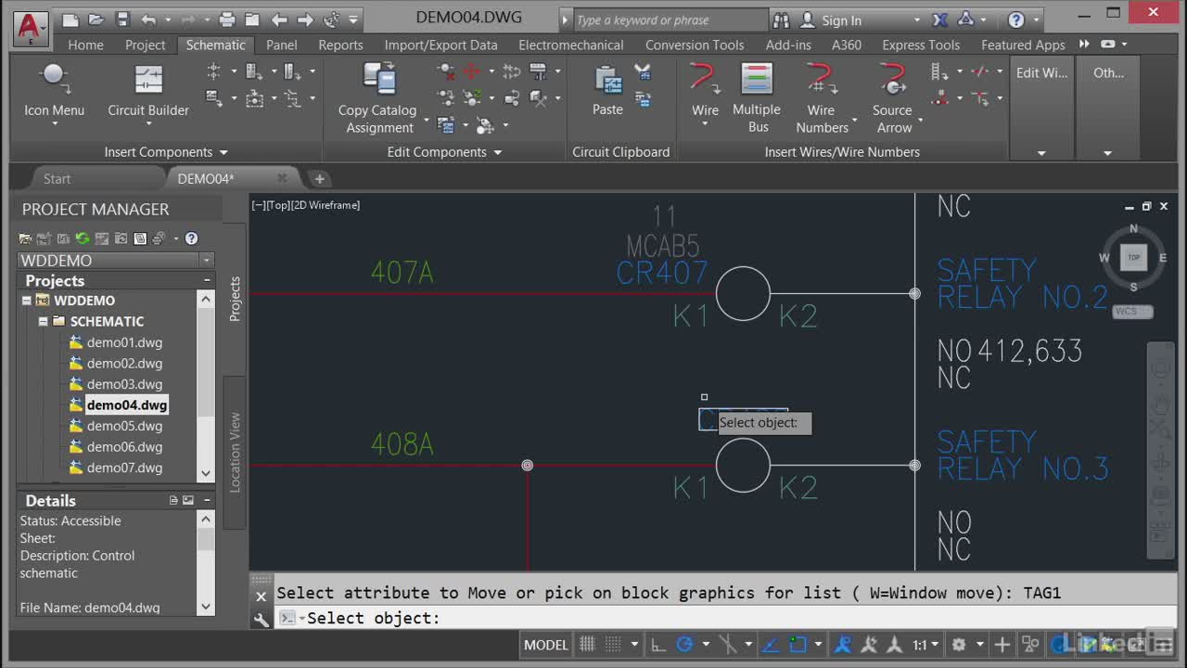Click the Plot printer icon
The height and width of the screenshot is (668, 1187).
coord(227,19)
